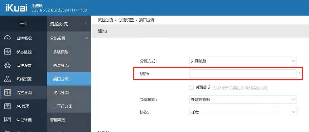Open the 负载模式 dropdown showing 新建连接数
This screenshot has width=309, height=132.
pyautogui.click(x=243, y=100)
